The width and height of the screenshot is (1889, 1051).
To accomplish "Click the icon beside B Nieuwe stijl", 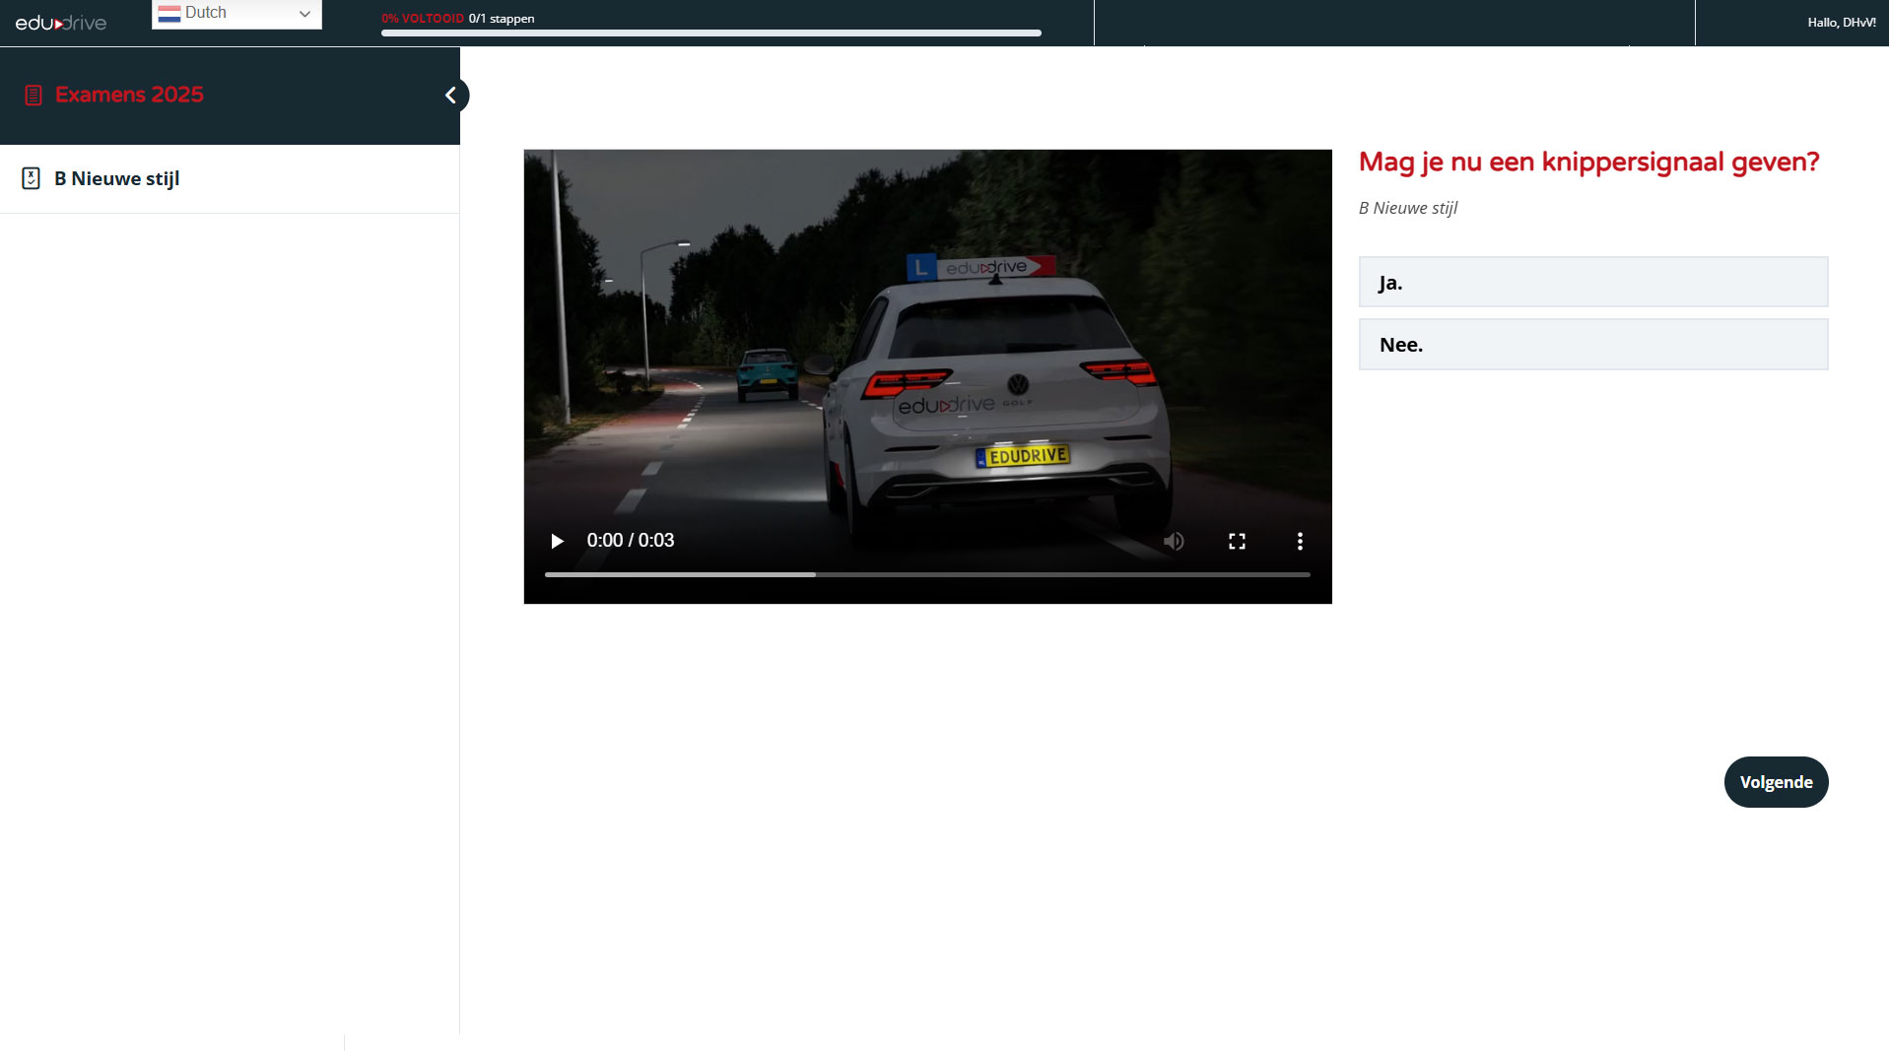I will 31,178.
